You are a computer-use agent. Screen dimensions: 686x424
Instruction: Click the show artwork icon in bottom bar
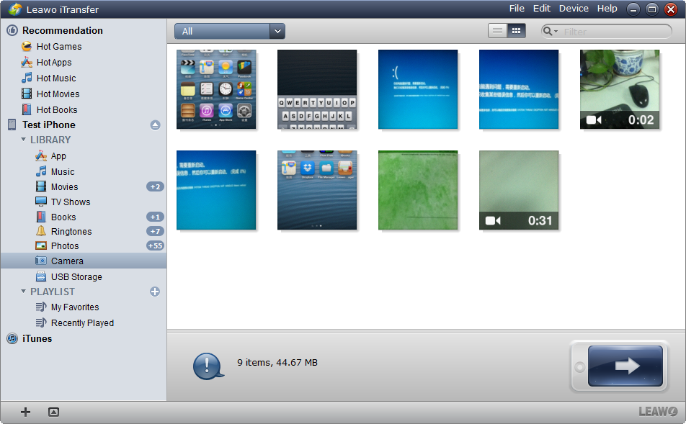coord(53,412)
